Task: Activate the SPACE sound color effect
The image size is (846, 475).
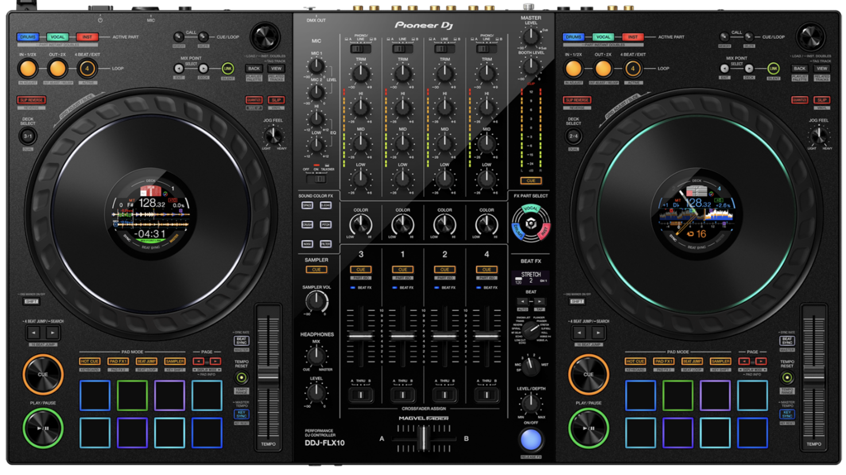Action: (x=306, y=205)
